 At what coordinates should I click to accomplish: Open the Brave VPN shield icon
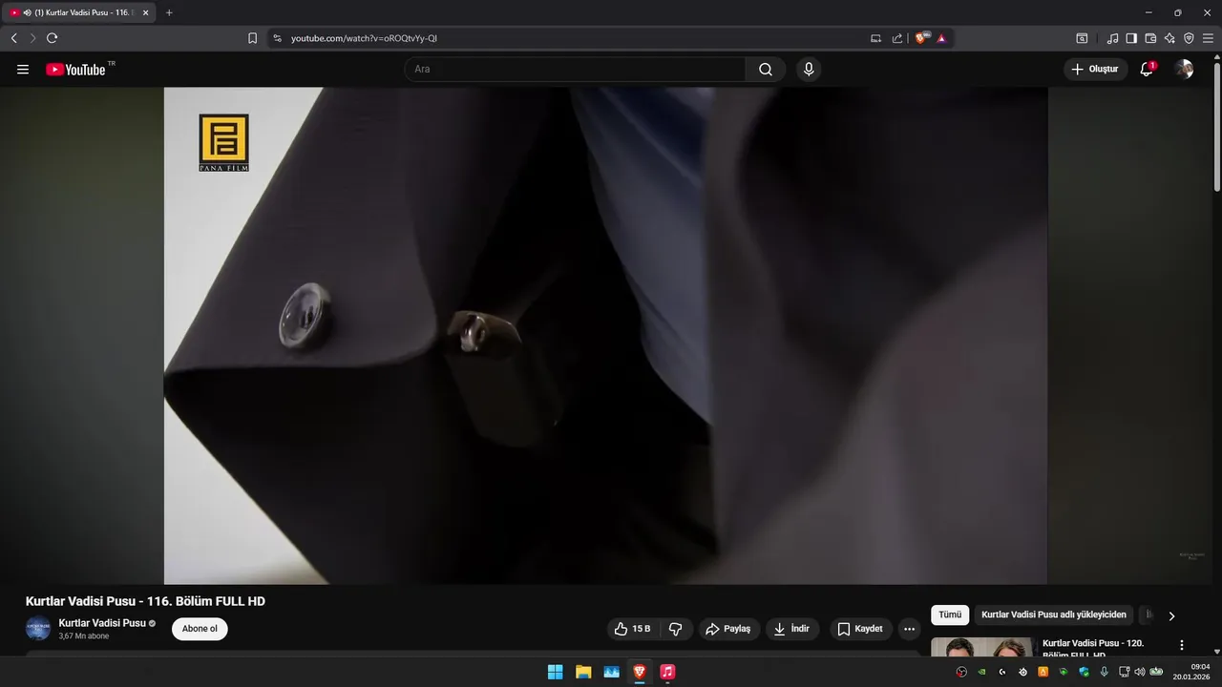point(1189,38)
